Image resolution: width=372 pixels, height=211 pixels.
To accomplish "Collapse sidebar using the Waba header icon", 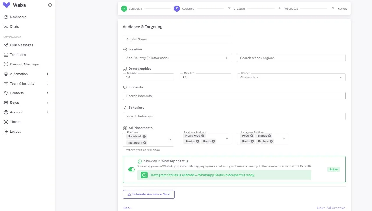I will point(50,5).
